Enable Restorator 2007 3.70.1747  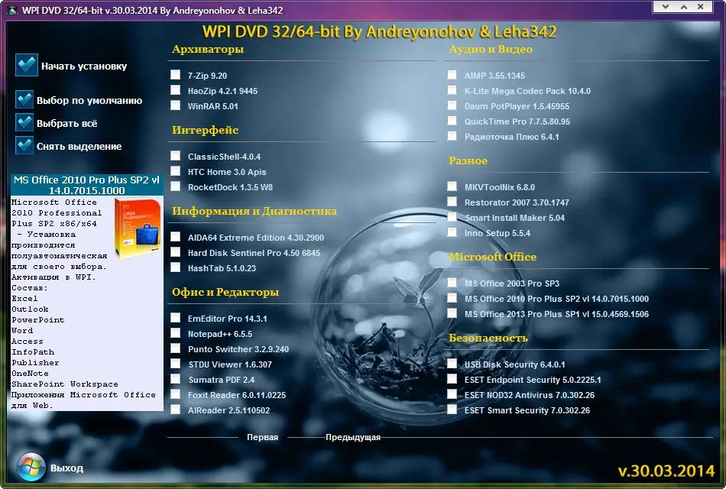(x=452, y=202)
